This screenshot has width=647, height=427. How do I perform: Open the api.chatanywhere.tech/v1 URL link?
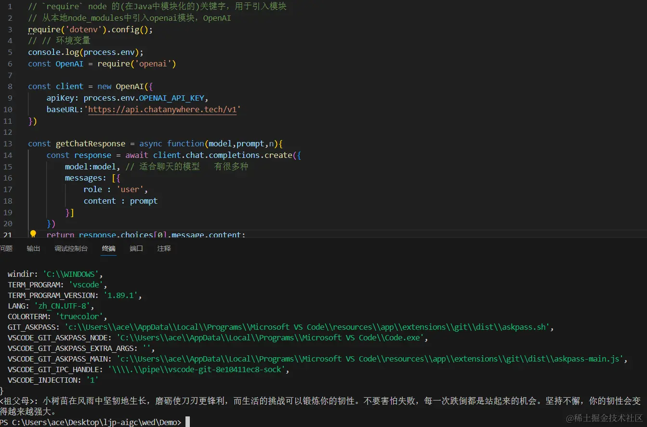pos(162,109)
